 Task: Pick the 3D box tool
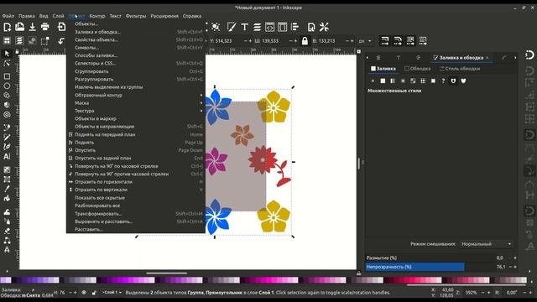7,105
